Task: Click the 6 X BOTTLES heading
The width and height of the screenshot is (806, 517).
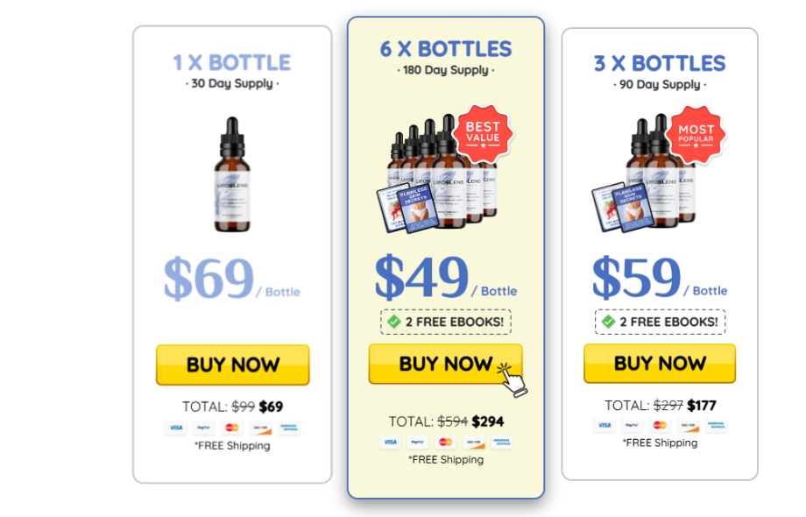Action: tap(446, 49)
